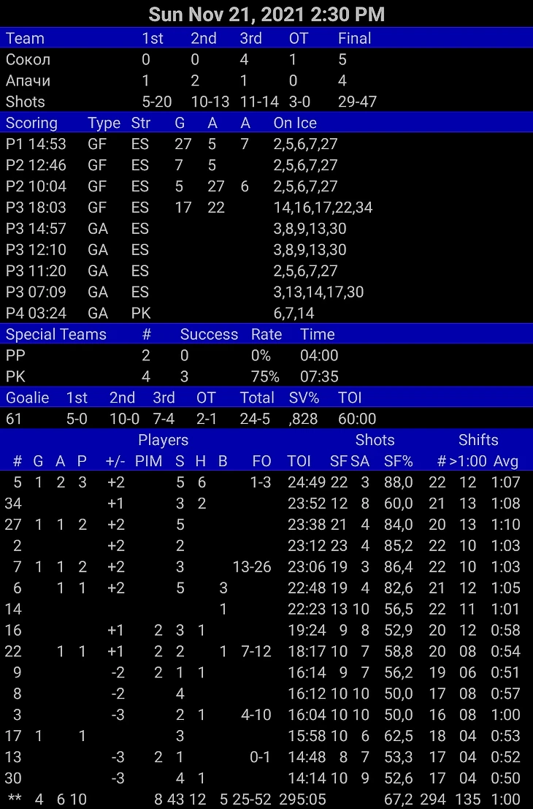Tap the Players column group header
This screenshot has height=809, width=533.
click(x=163, y=440)
